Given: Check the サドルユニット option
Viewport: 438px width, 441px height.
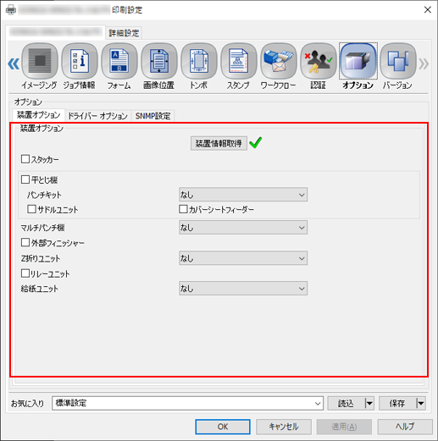Looking at the screenshot, I should click(31, 209).
